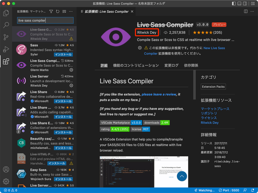This screenshot has height=193, width=258.
Task: Install the Live Share Extension Pack
Action: coord(63,133)
